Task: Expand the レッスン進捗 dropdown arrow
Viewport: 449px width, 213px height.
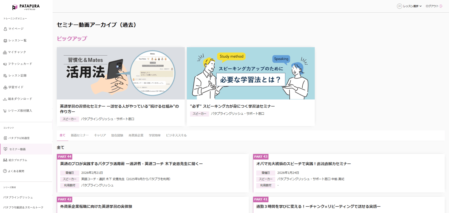Action: pos(420,6)
